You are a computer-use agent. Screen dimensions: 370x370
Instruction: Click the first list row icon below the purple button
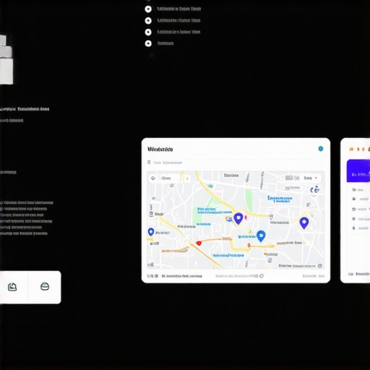pos(354,190)
